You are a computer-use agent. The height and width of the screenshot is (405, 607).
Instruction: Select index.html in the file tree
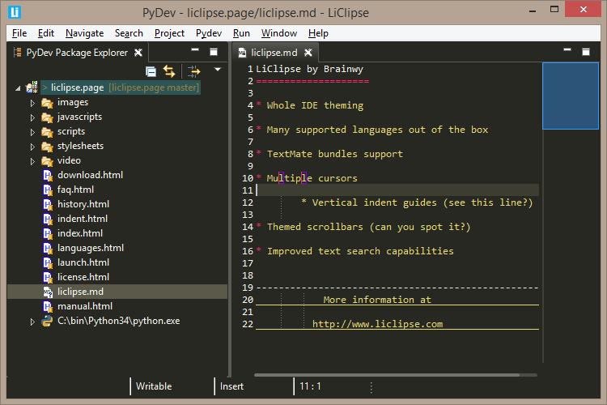click(79, 233)
